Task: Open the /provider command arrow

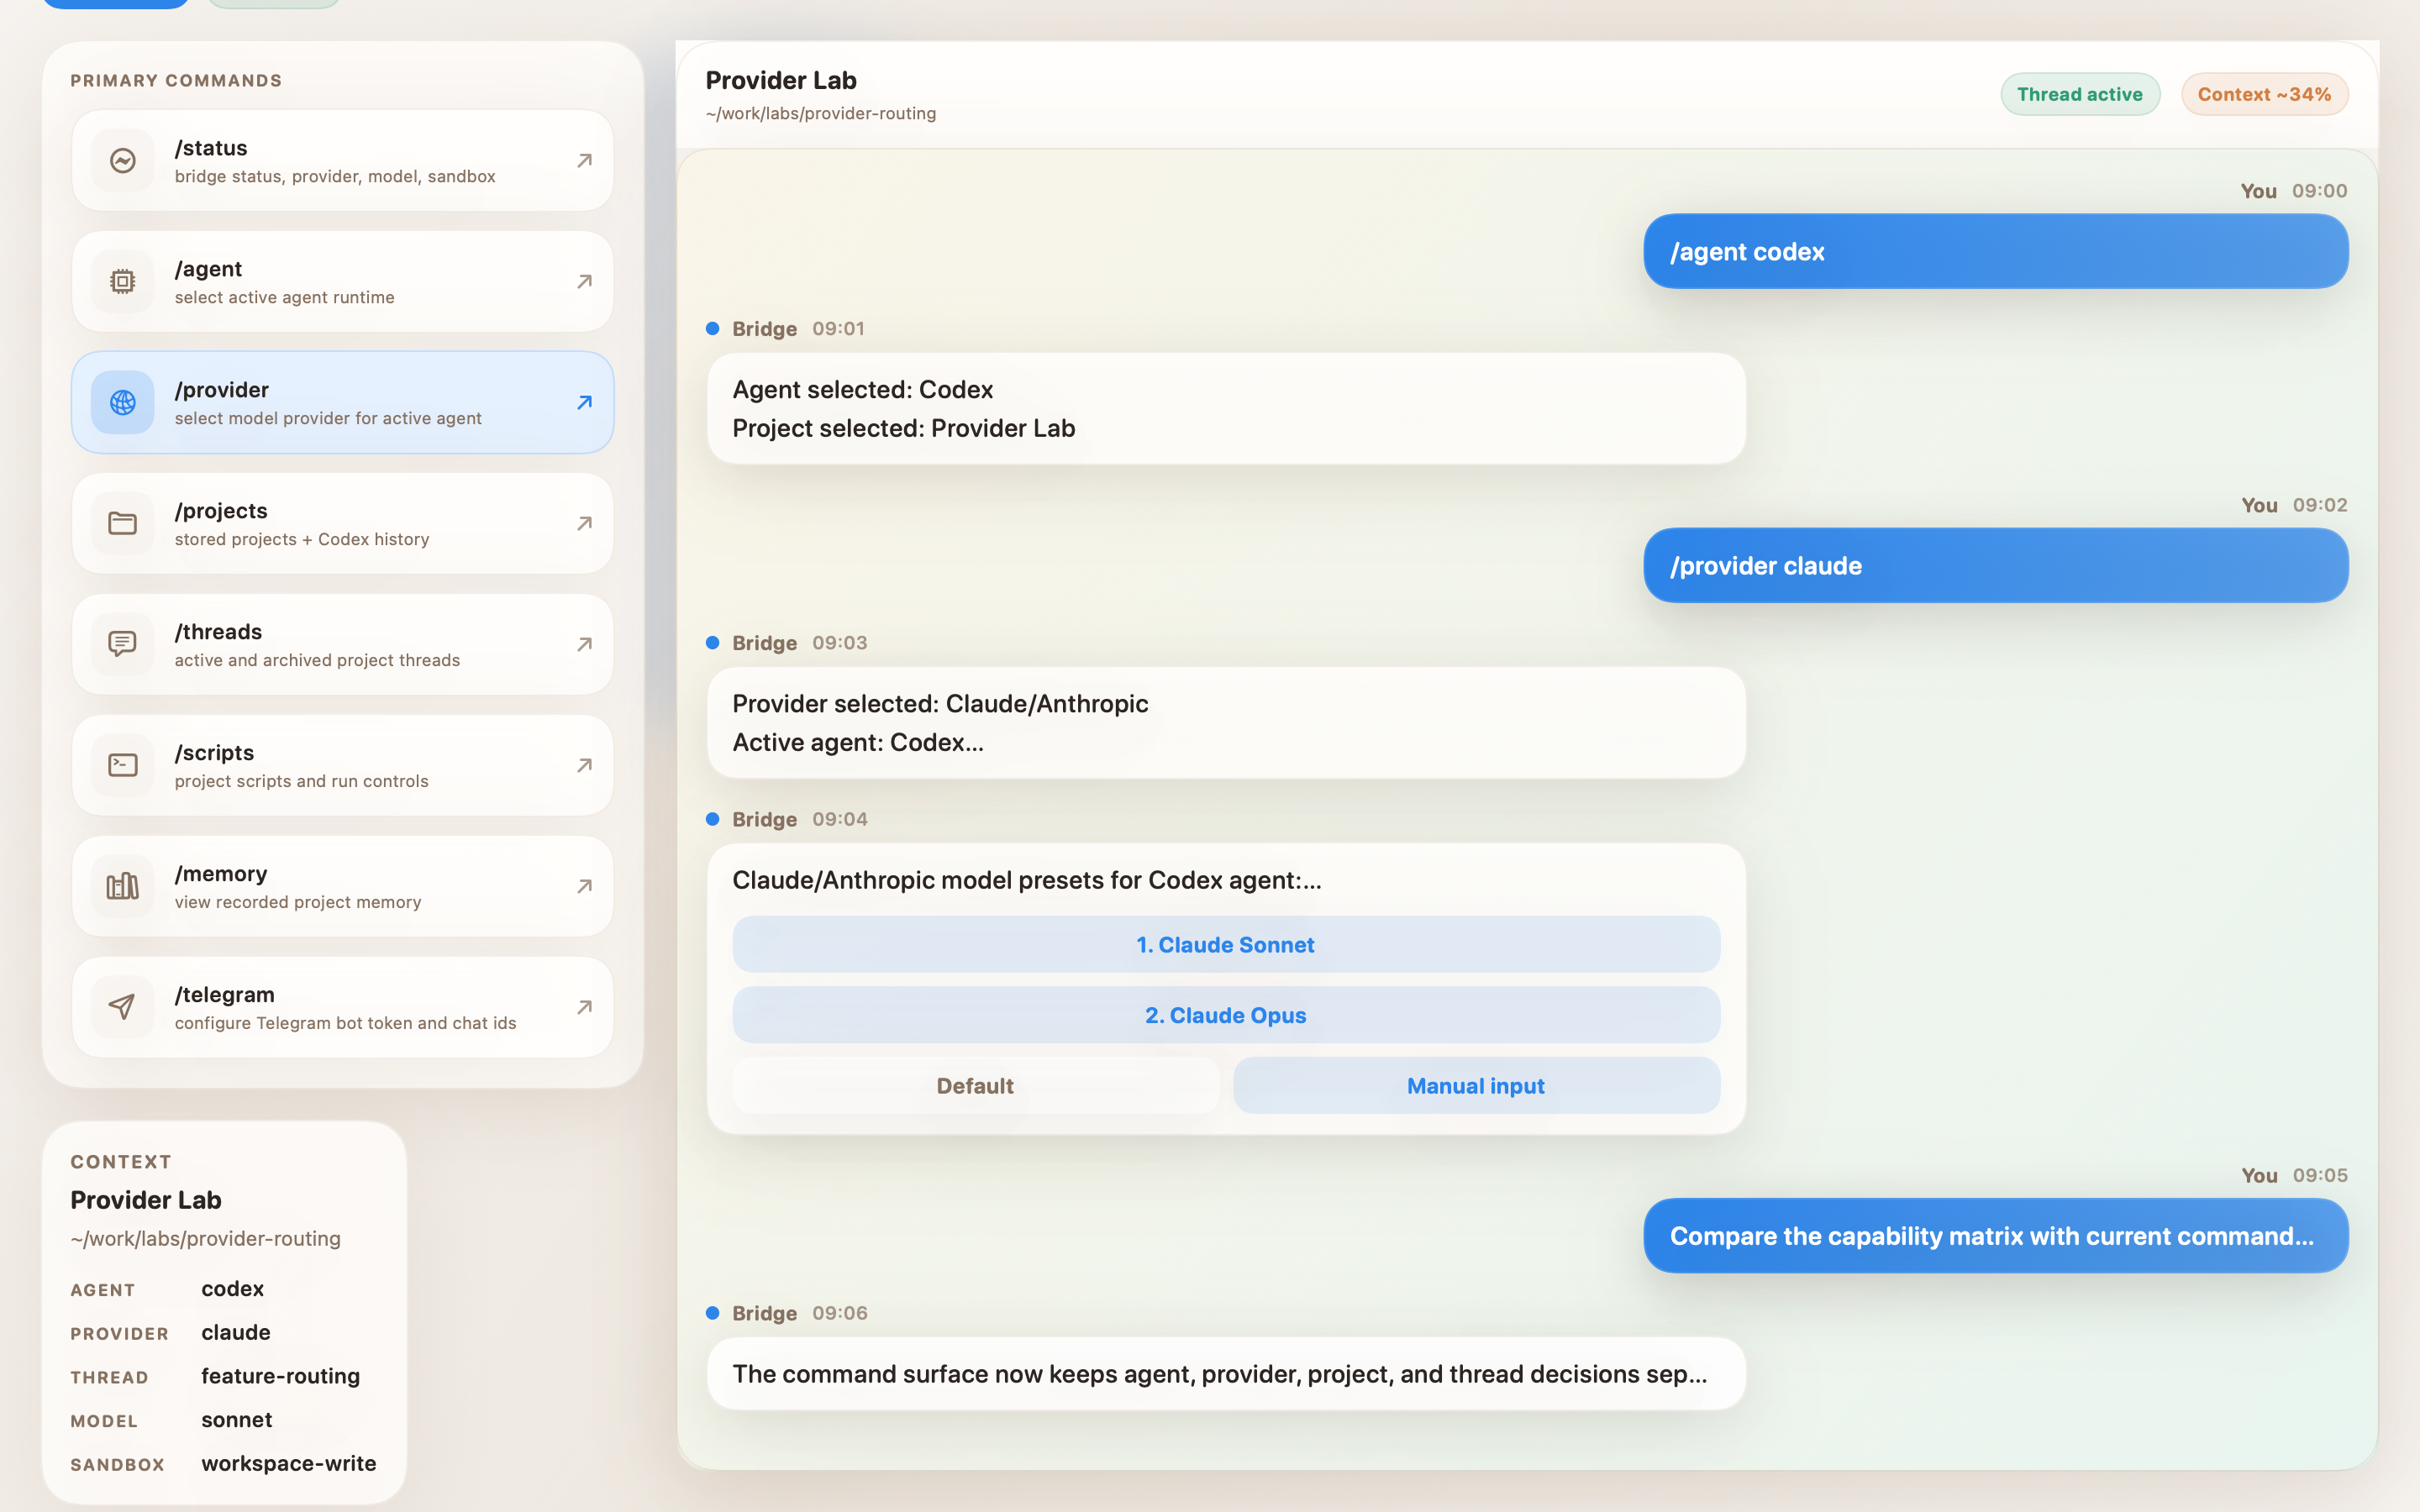Action: click(x=585, y=402)
